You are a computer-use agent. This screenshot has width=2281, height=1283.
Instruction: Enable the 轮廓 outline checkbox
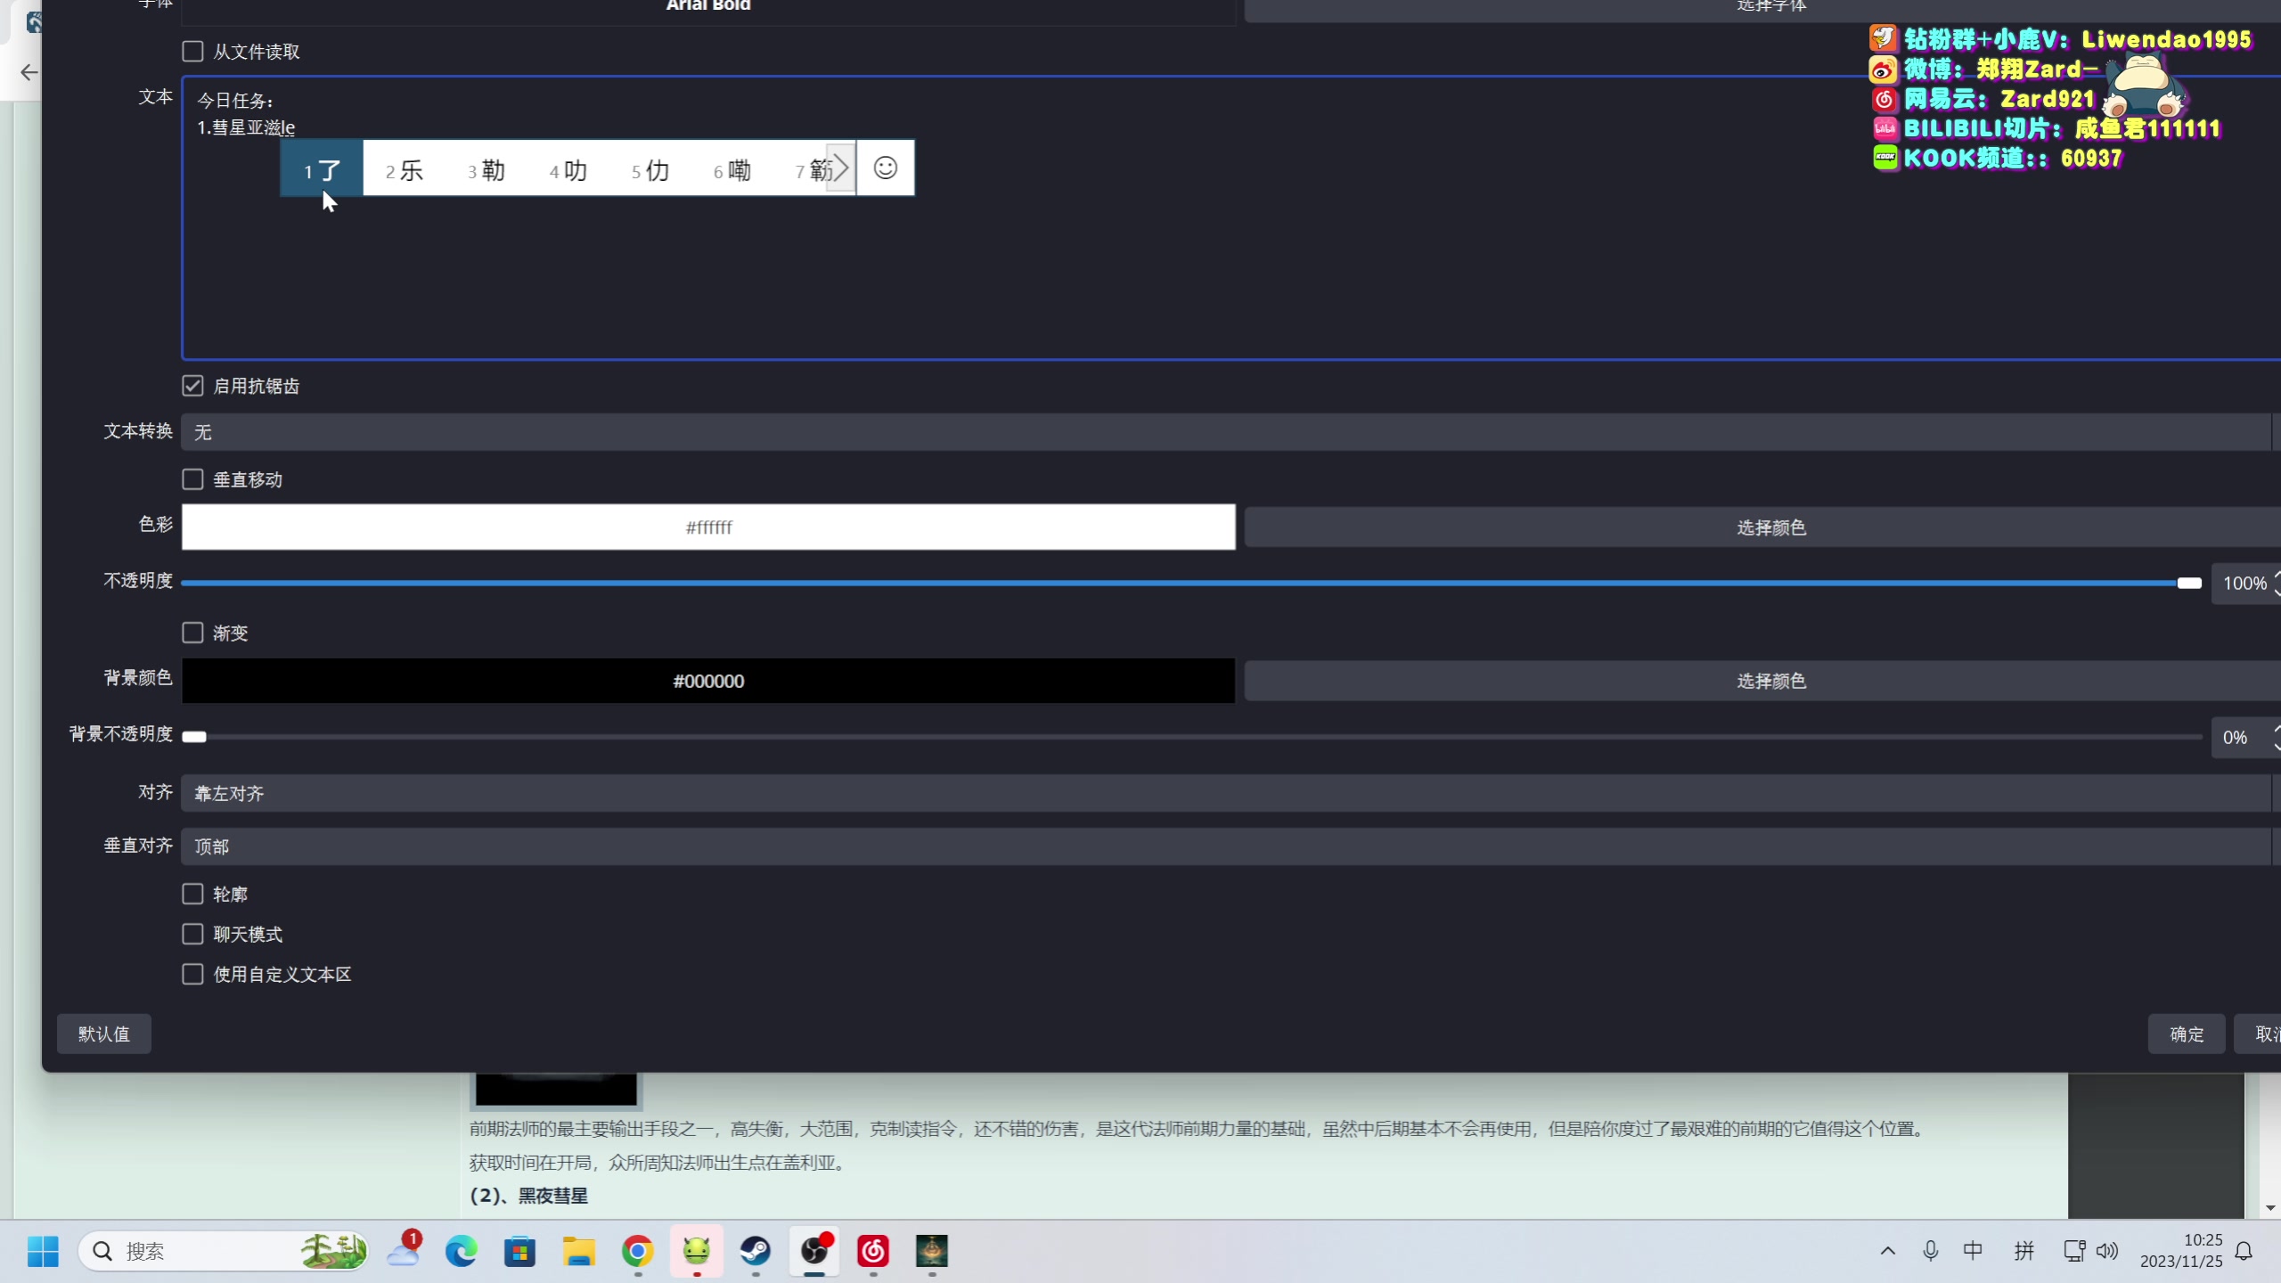click(x=192, y=894)
